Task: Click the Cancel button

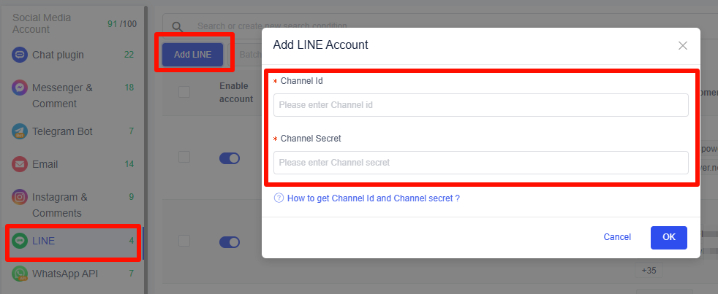Action: (x=617, y=237)
